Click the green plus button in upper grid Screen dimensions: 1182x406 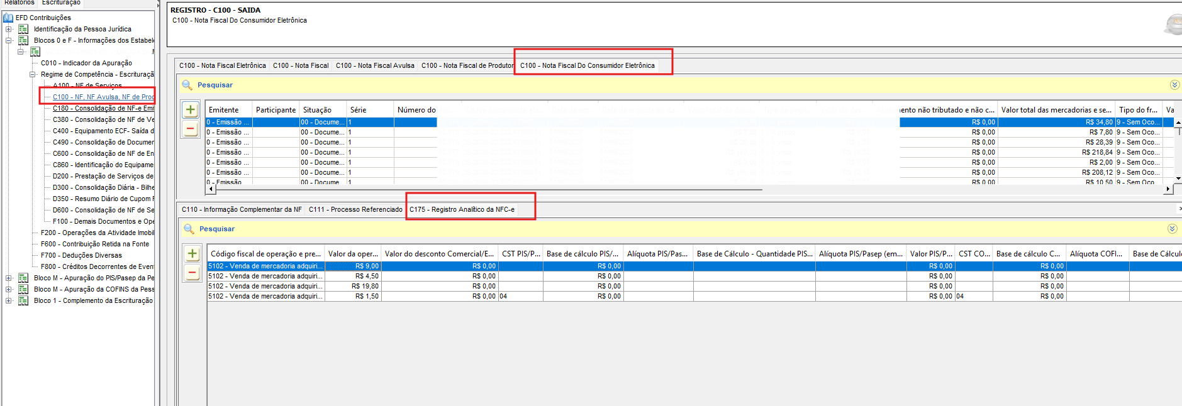pos(191,110)
